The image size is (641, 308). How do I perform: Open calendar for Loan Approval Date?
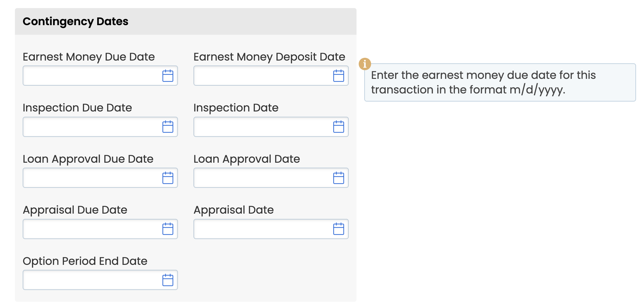click(339, 178)
